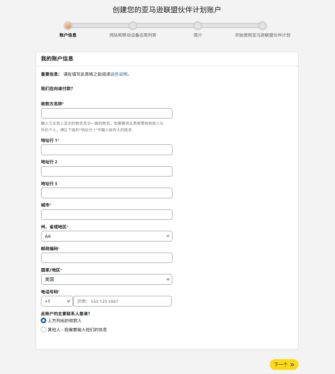Click the phone number field with 555 123 4567 example
335x374 pixels.
(122, 301)
